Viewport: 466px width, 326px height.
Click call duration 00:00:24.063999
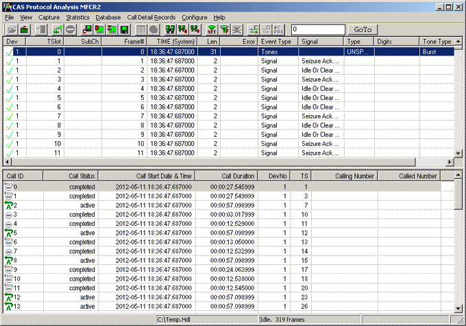point(232,270)
